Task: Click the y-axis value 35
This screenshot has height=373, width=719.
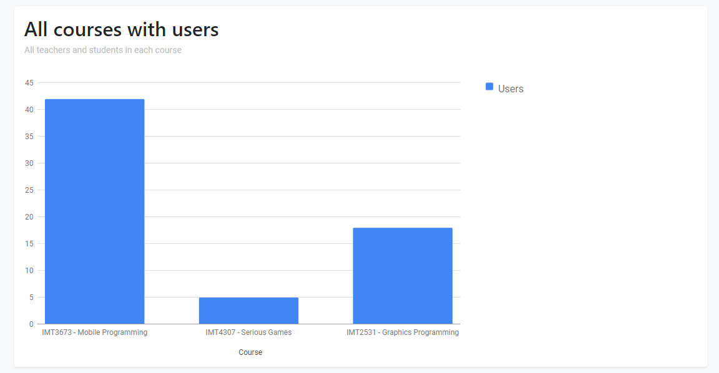Action: (x=29, y=137)
